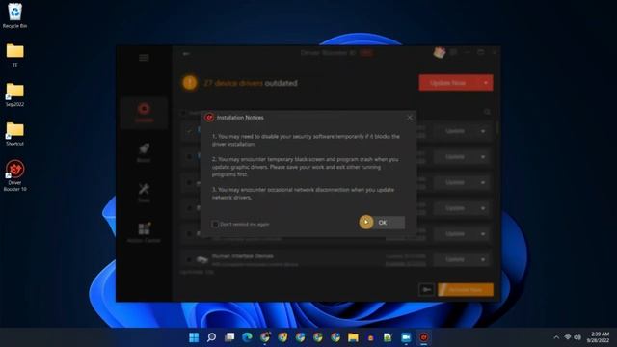617x347 pixels.
Task: Toggle the select-all checkbox above driver list
Action: [x=183, y=113]
